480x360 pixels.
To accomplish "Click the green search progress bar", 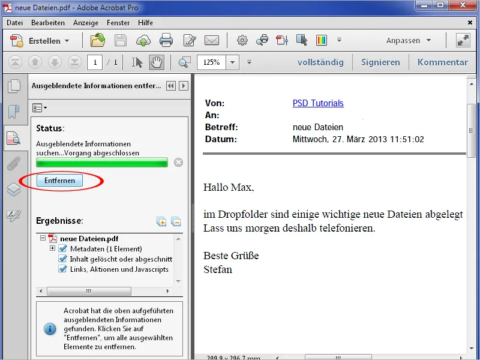I will 102,162.
